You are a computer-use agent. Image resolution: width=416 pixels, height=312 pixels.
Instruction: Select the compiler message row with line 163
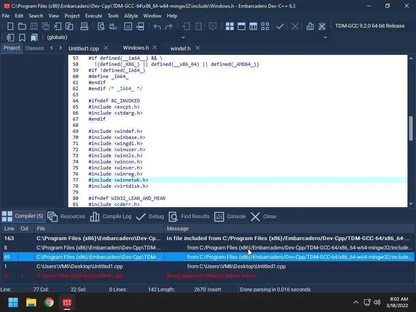point(208,238)
